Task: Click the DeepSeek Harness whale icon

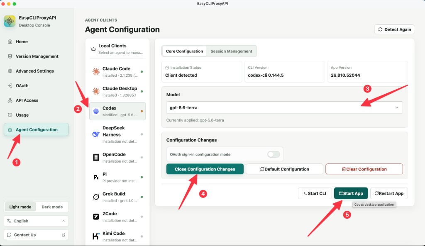Action: click(x=96, y=134)
